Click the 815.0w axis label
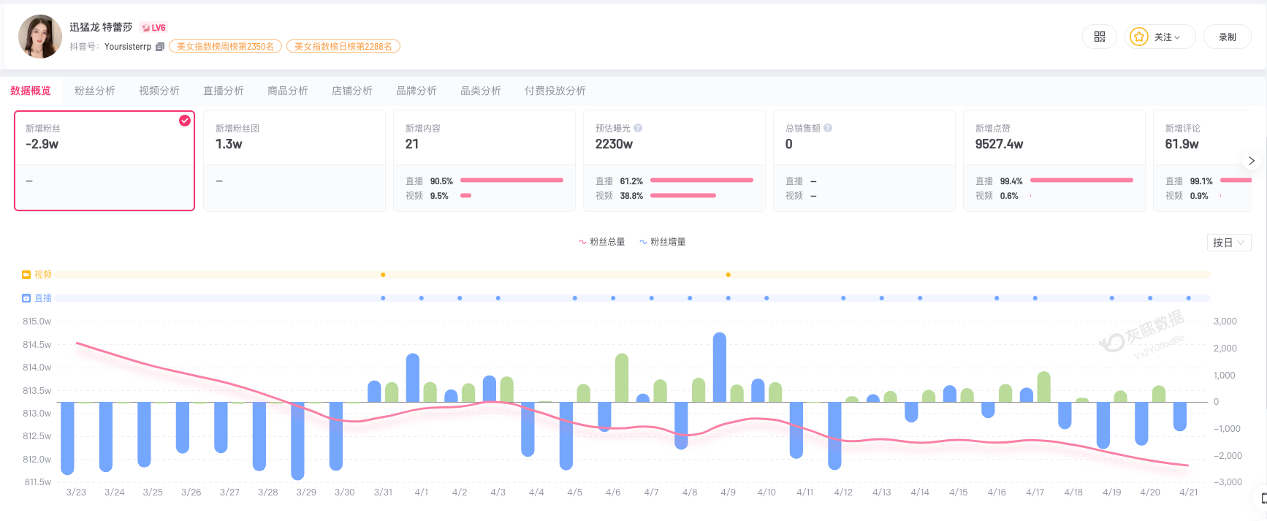Viewport: 1267px width, 521px height. click(37, 322)
